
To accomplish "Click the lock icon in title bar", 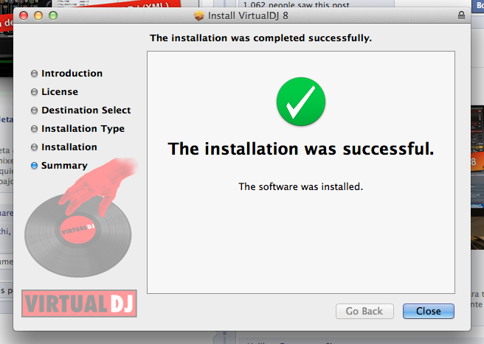I will [x=461, y=15].
